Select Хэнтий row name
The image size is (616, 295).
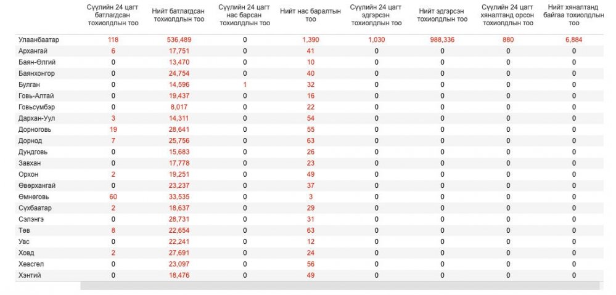30,275
